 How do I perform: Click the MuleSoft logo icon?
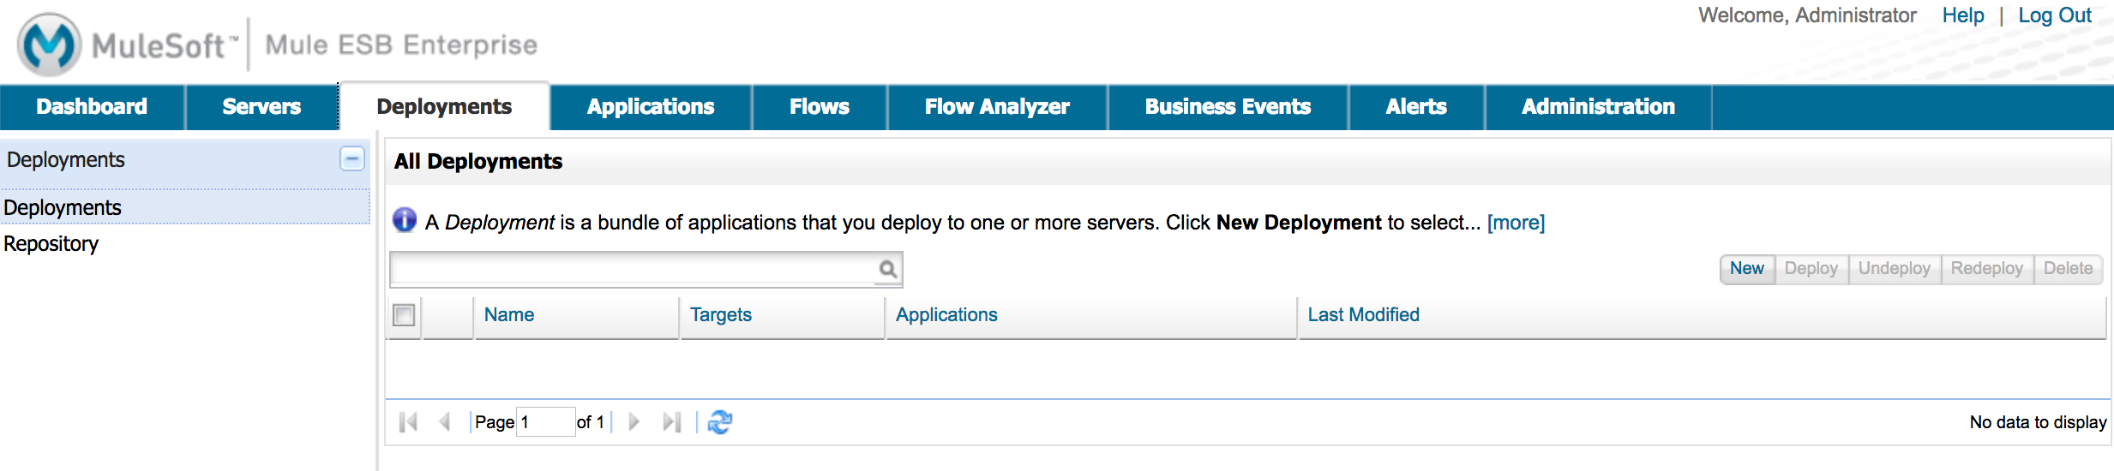point(49,45)
